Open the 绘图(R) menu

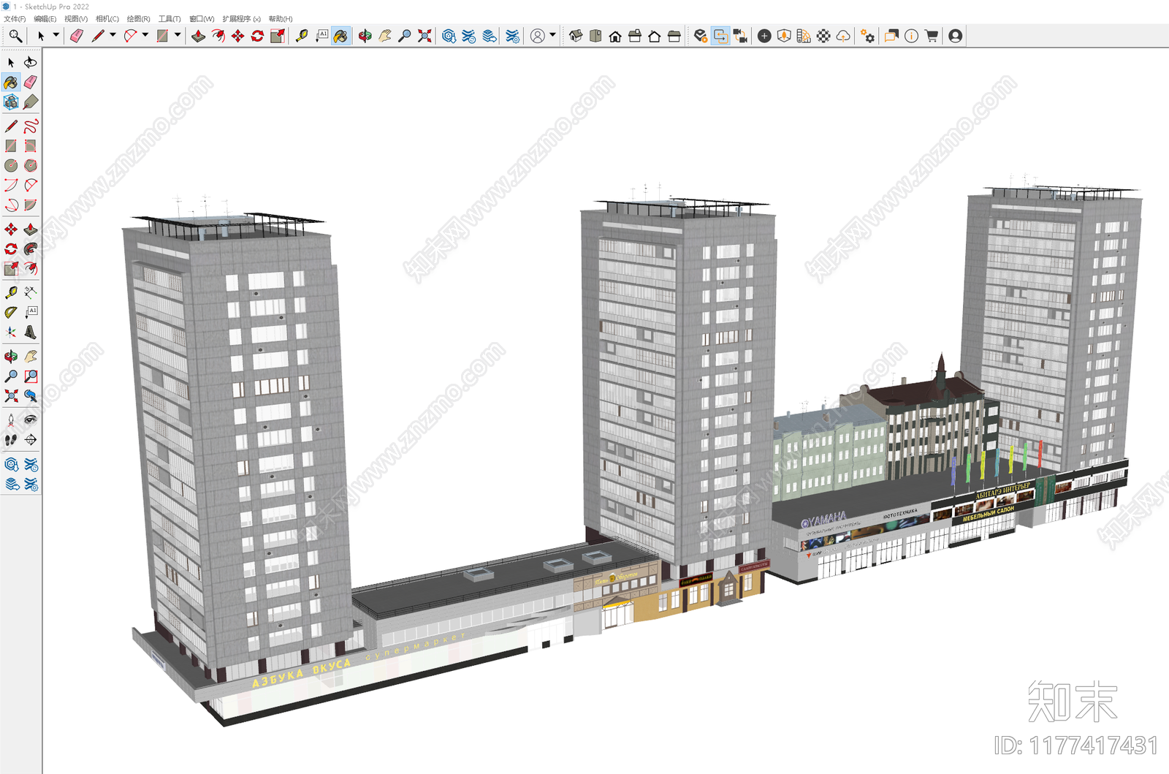click(138, 19)
